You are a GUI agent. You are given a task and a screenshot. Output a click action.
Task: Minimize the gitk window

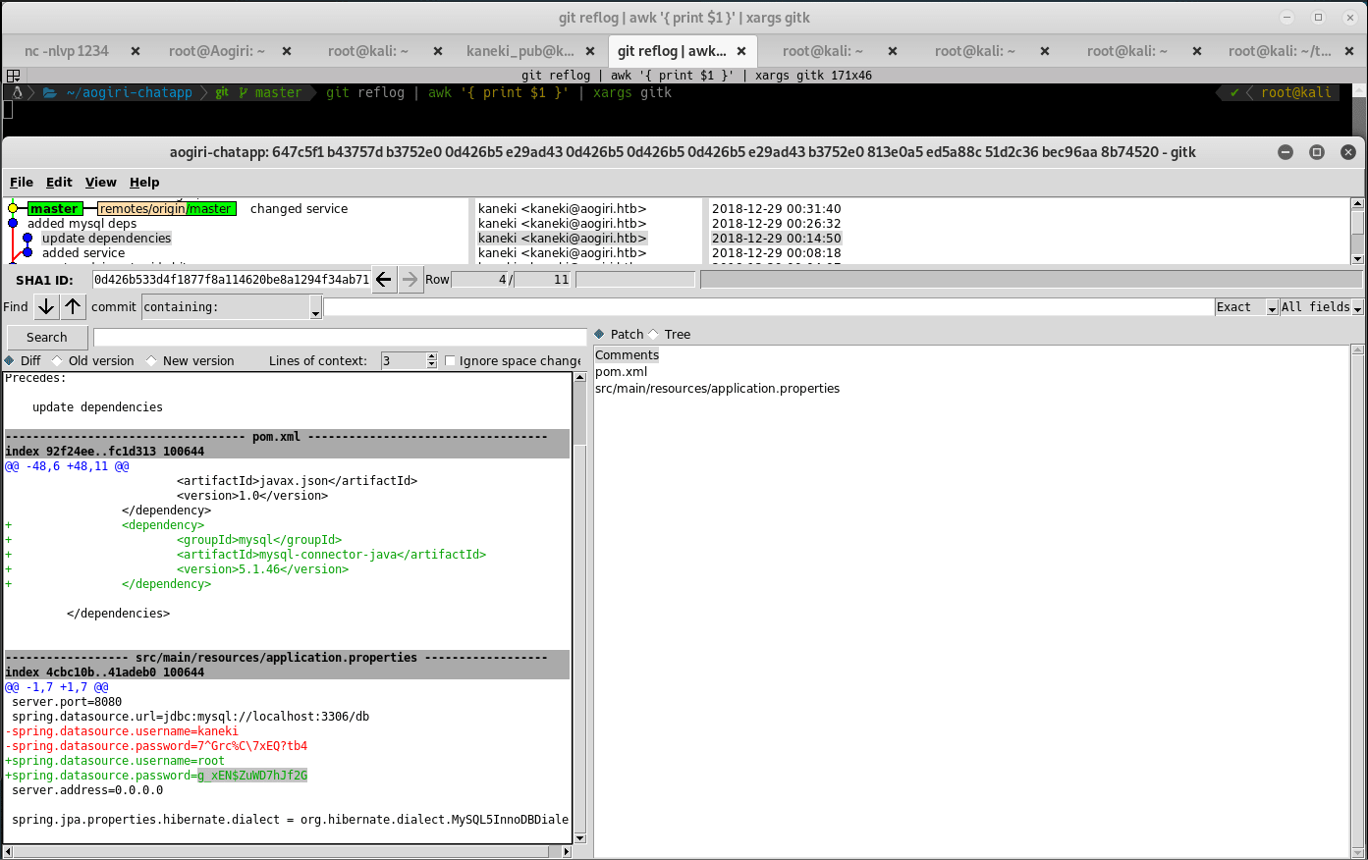(1286, 152)
